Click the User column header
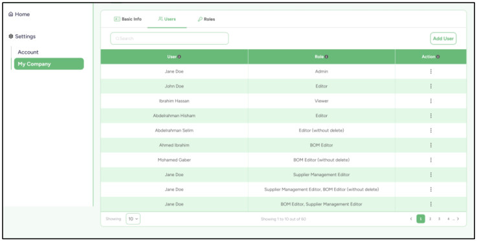Screen dimensions: 477x241 click(174, 56)
